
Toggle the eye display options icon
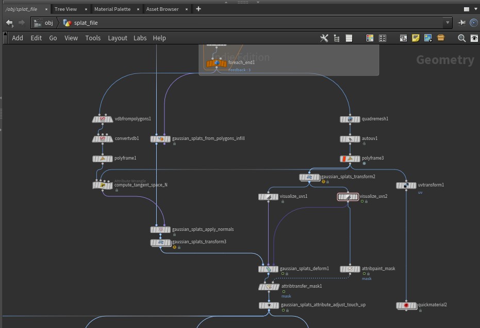474,38
